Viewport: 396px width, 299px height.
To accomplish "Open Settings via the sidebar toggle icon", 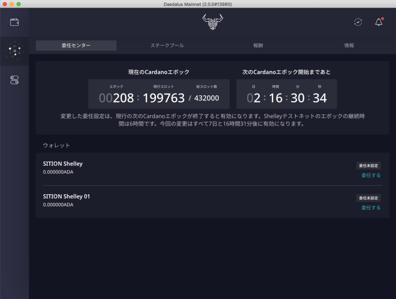I will (x=14, y=80).
